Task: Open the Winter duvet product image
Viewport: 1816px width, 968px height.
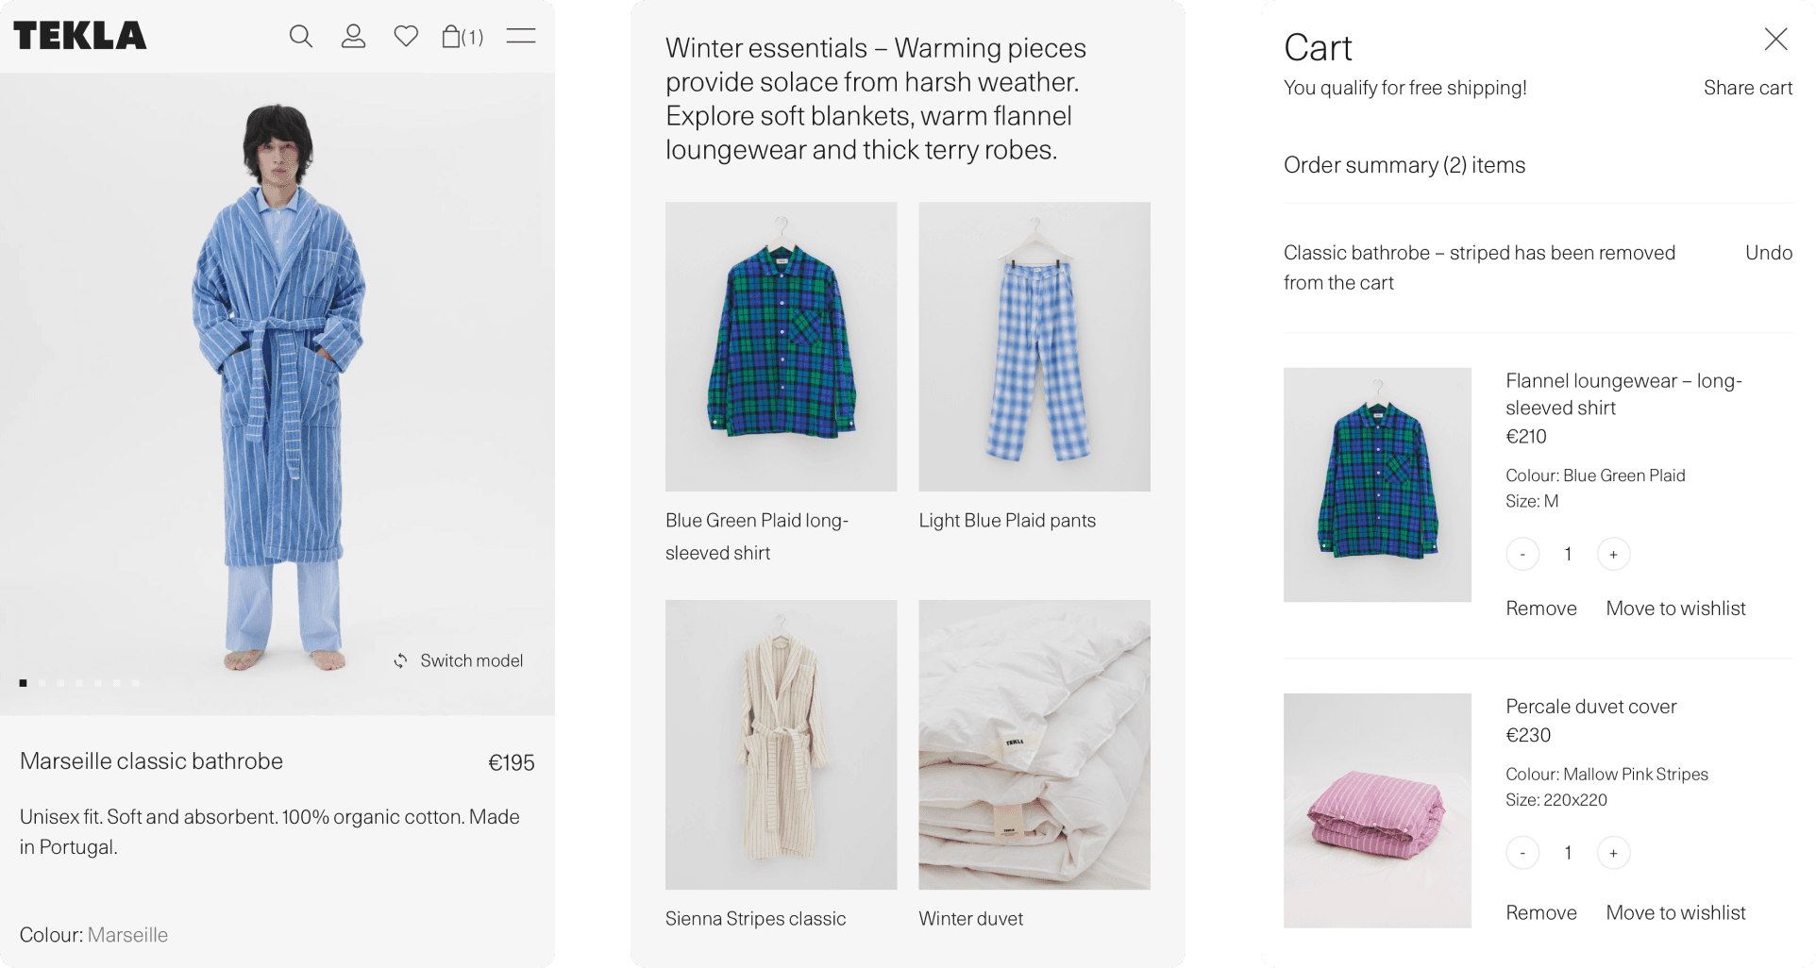Action: tap(1034, 744)
